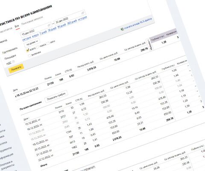Click the По всем кампаниям heading

pos(31,106)
